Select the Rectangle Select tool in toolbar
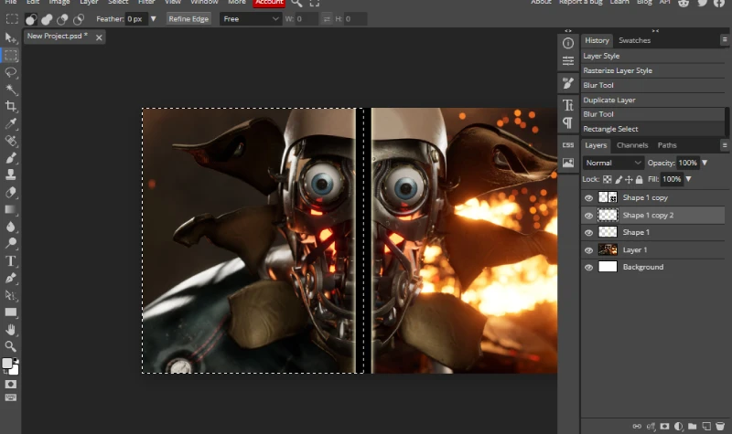The width and height of the screenshot is (732, 434). (x=11, y=55)
